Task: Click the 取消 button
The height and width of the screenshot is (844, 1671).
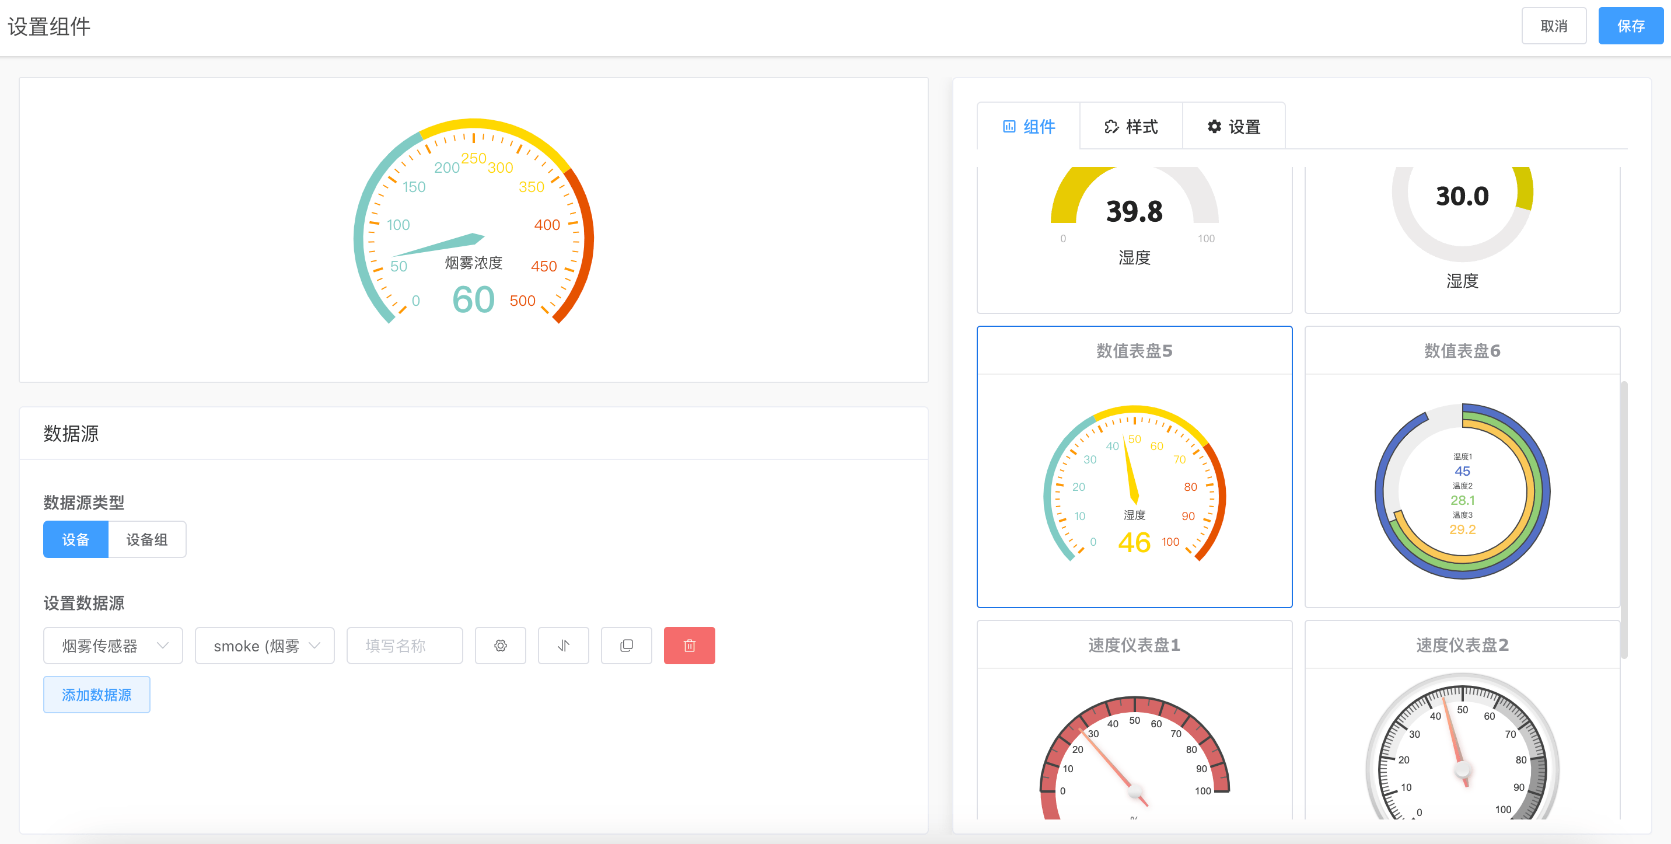Action: [1554, 26]
